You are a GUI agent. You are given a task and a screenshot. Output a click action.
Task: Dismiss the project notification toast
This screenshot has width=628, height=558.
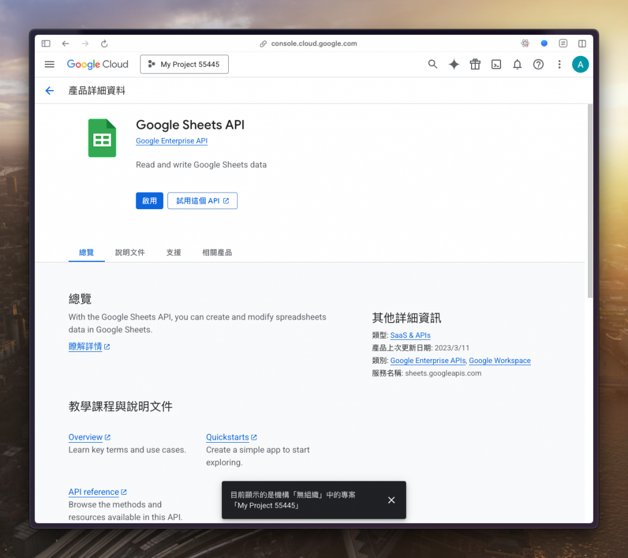[x=391, y=500]
